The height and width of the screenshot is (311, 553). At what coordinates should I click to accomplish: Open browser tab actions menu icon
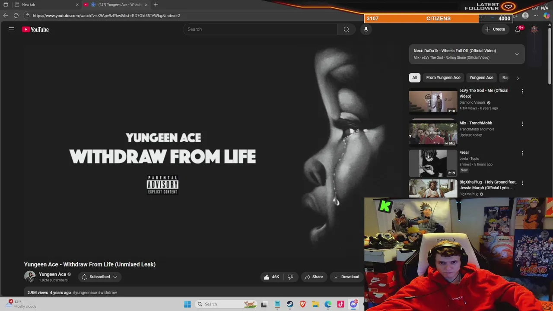click(6, 5)
